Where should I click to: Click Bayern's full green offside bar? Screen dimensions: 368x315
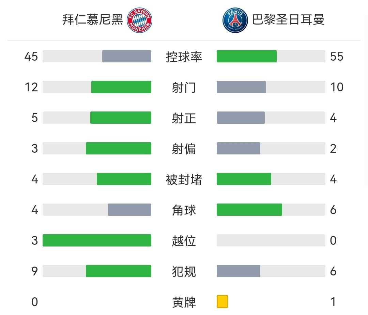point(97,240)
